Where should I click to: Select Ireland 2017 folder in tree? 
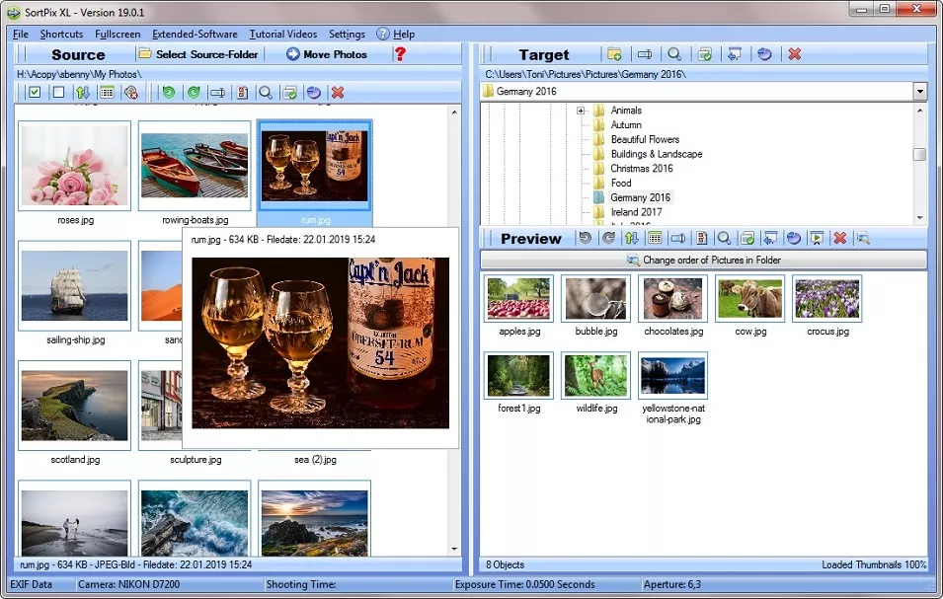[636, 212]
